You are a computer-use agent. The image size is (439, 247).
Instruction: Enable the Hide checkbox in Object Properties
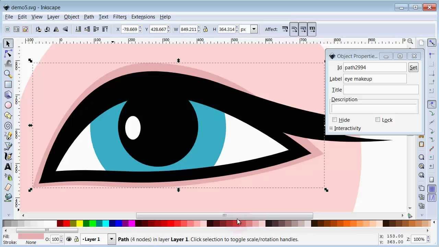point(334,120)
